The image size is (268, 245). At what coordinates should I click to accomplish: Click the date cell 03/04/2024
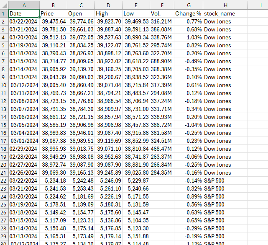(x=24, y=133)
